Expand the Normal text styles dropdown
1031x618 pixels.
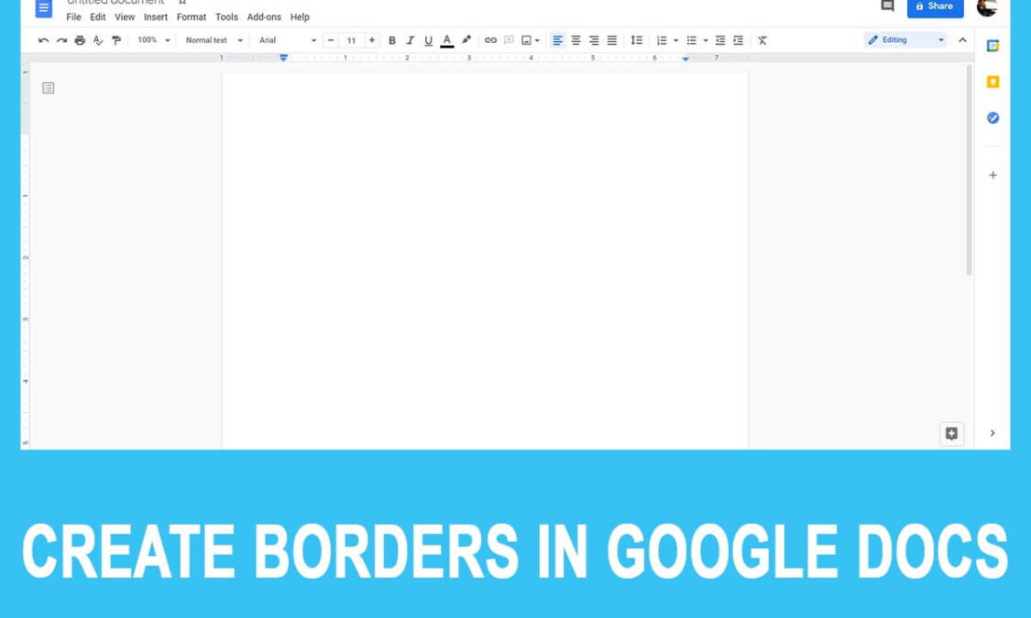pos(210,39)
